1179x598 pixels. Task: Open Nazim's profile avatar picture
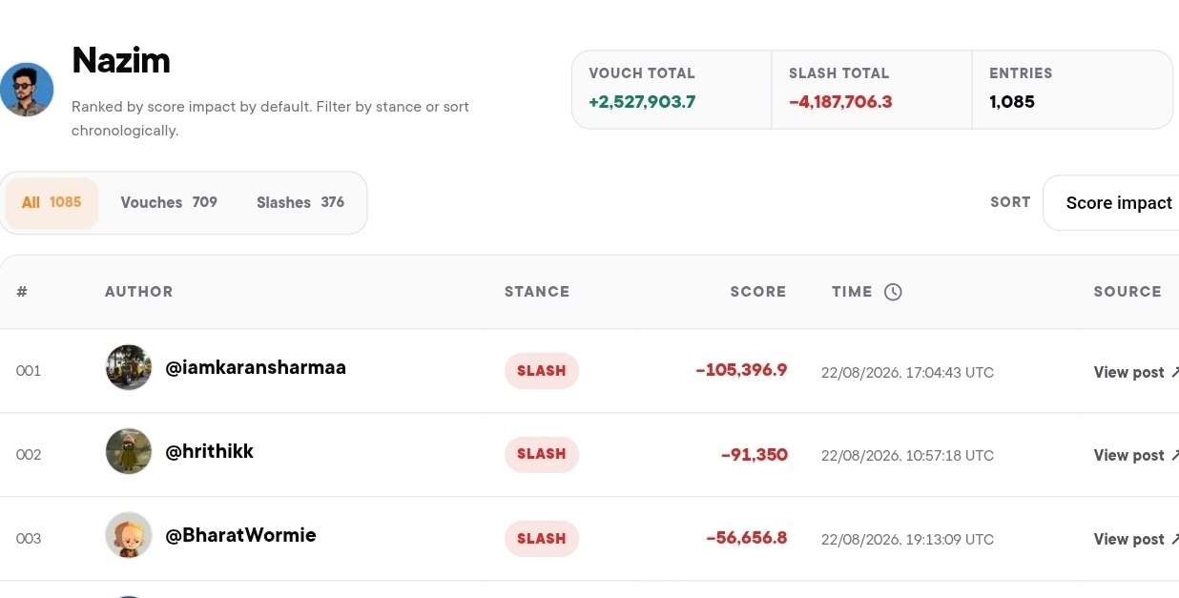pos(27,90)
